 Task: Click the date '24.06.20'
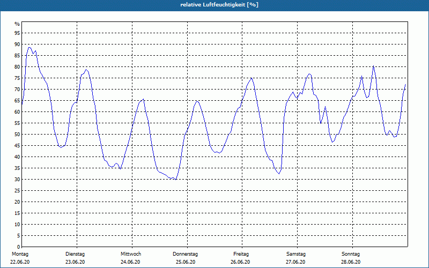(130, 262)
